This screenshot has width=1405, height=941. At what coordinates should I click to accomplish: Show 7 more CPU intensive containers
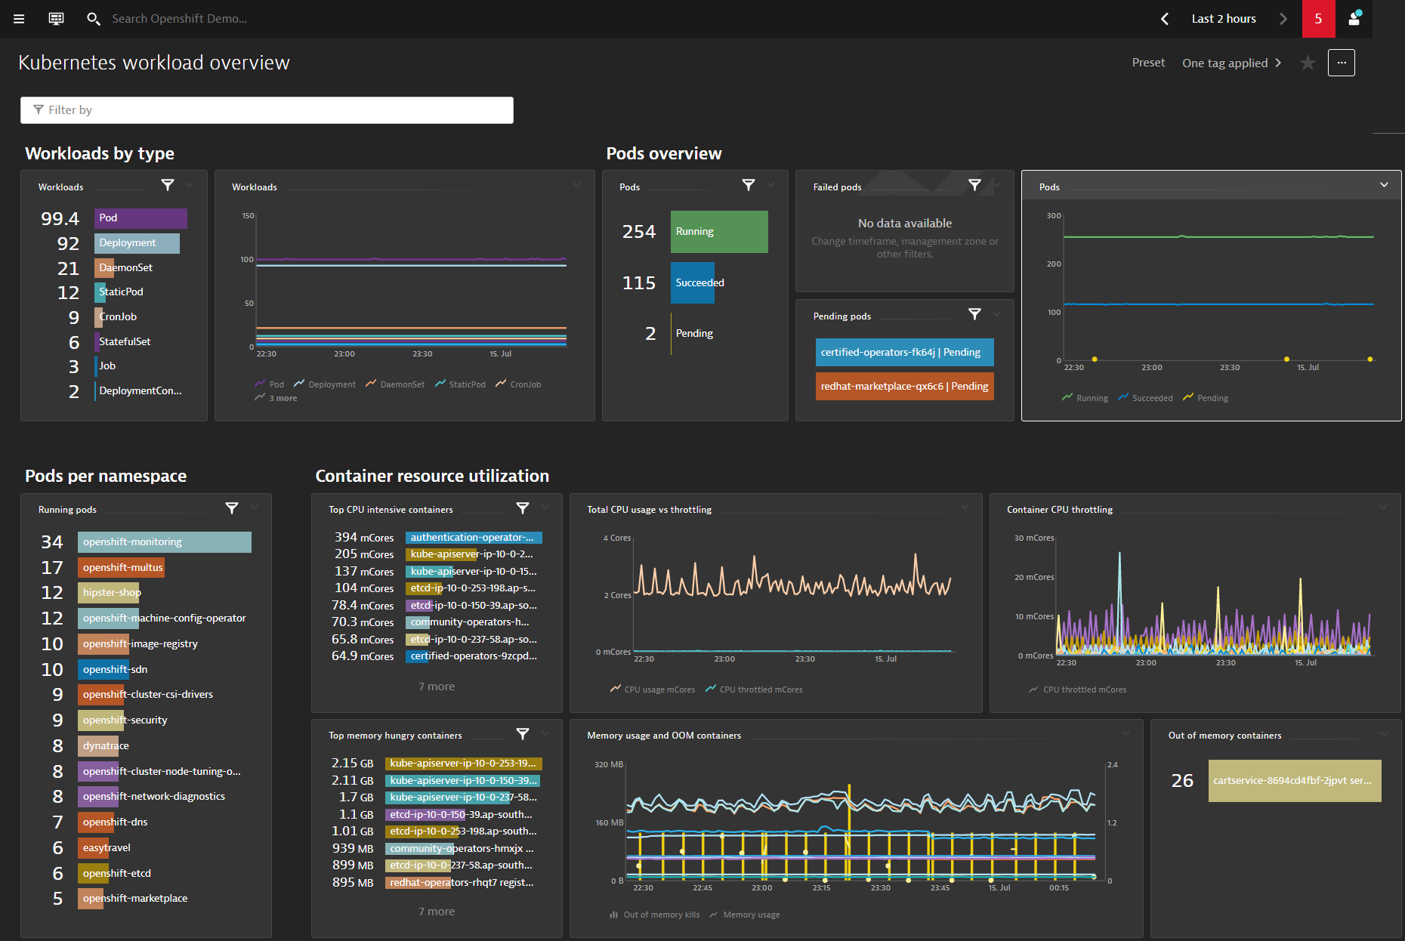pos(437,686)
